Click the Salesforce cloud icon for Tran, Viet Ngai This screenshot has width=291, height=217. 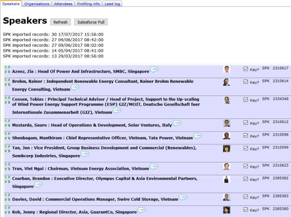154,167
